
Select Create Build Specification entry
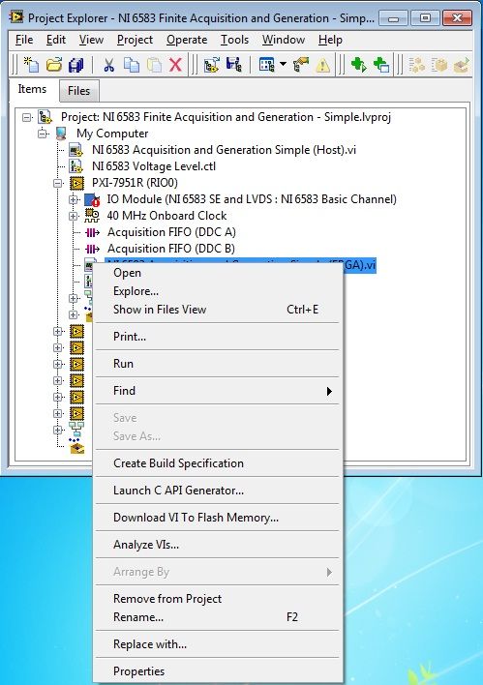pyautogui.click(x=217, y=463)
